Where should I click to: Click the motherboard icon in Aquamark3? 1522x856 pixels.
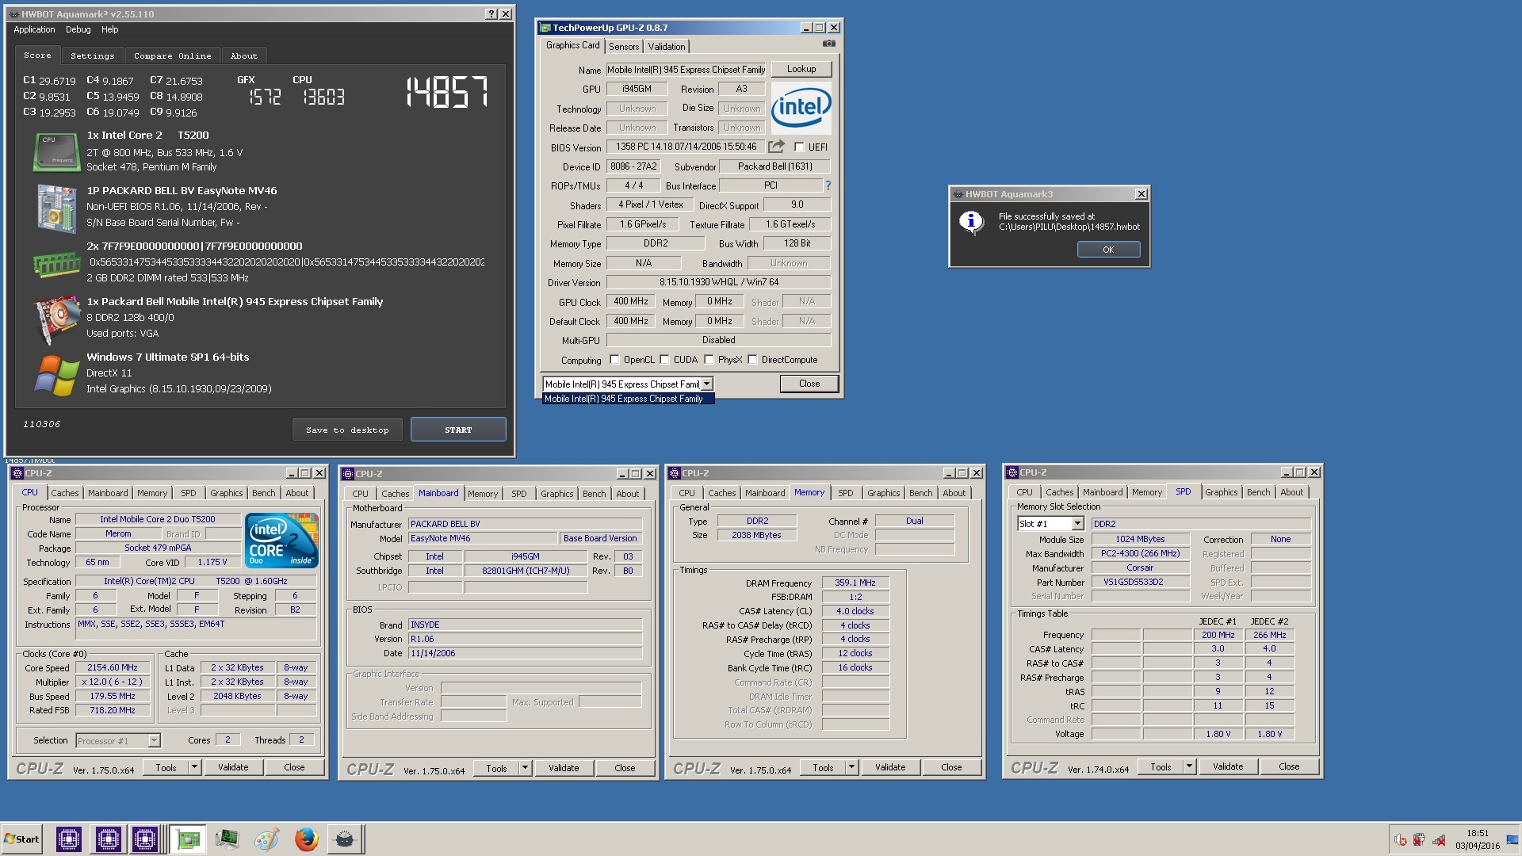(55, 208)
